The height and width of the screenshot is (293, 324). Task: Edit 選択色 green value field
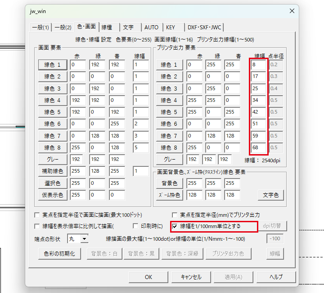pos(97,183)
